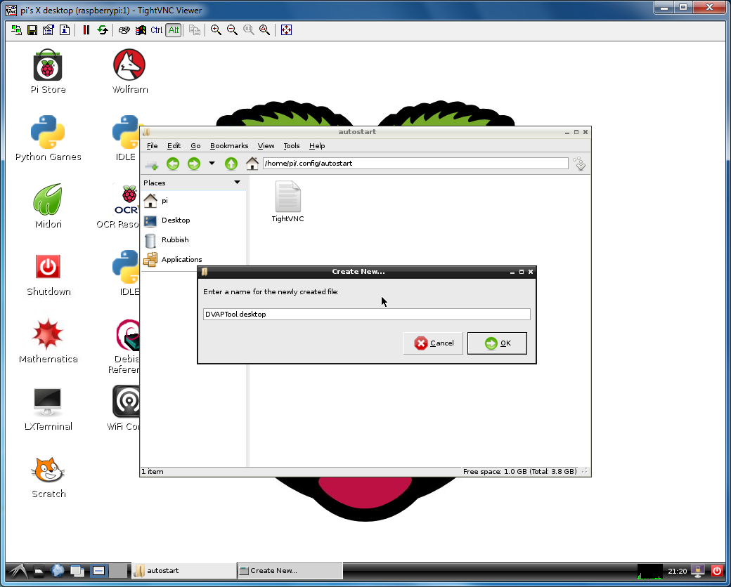Open the LXDE start menu in taskbar
This screenshot has height=587, width=731.
tap(18, 571)
